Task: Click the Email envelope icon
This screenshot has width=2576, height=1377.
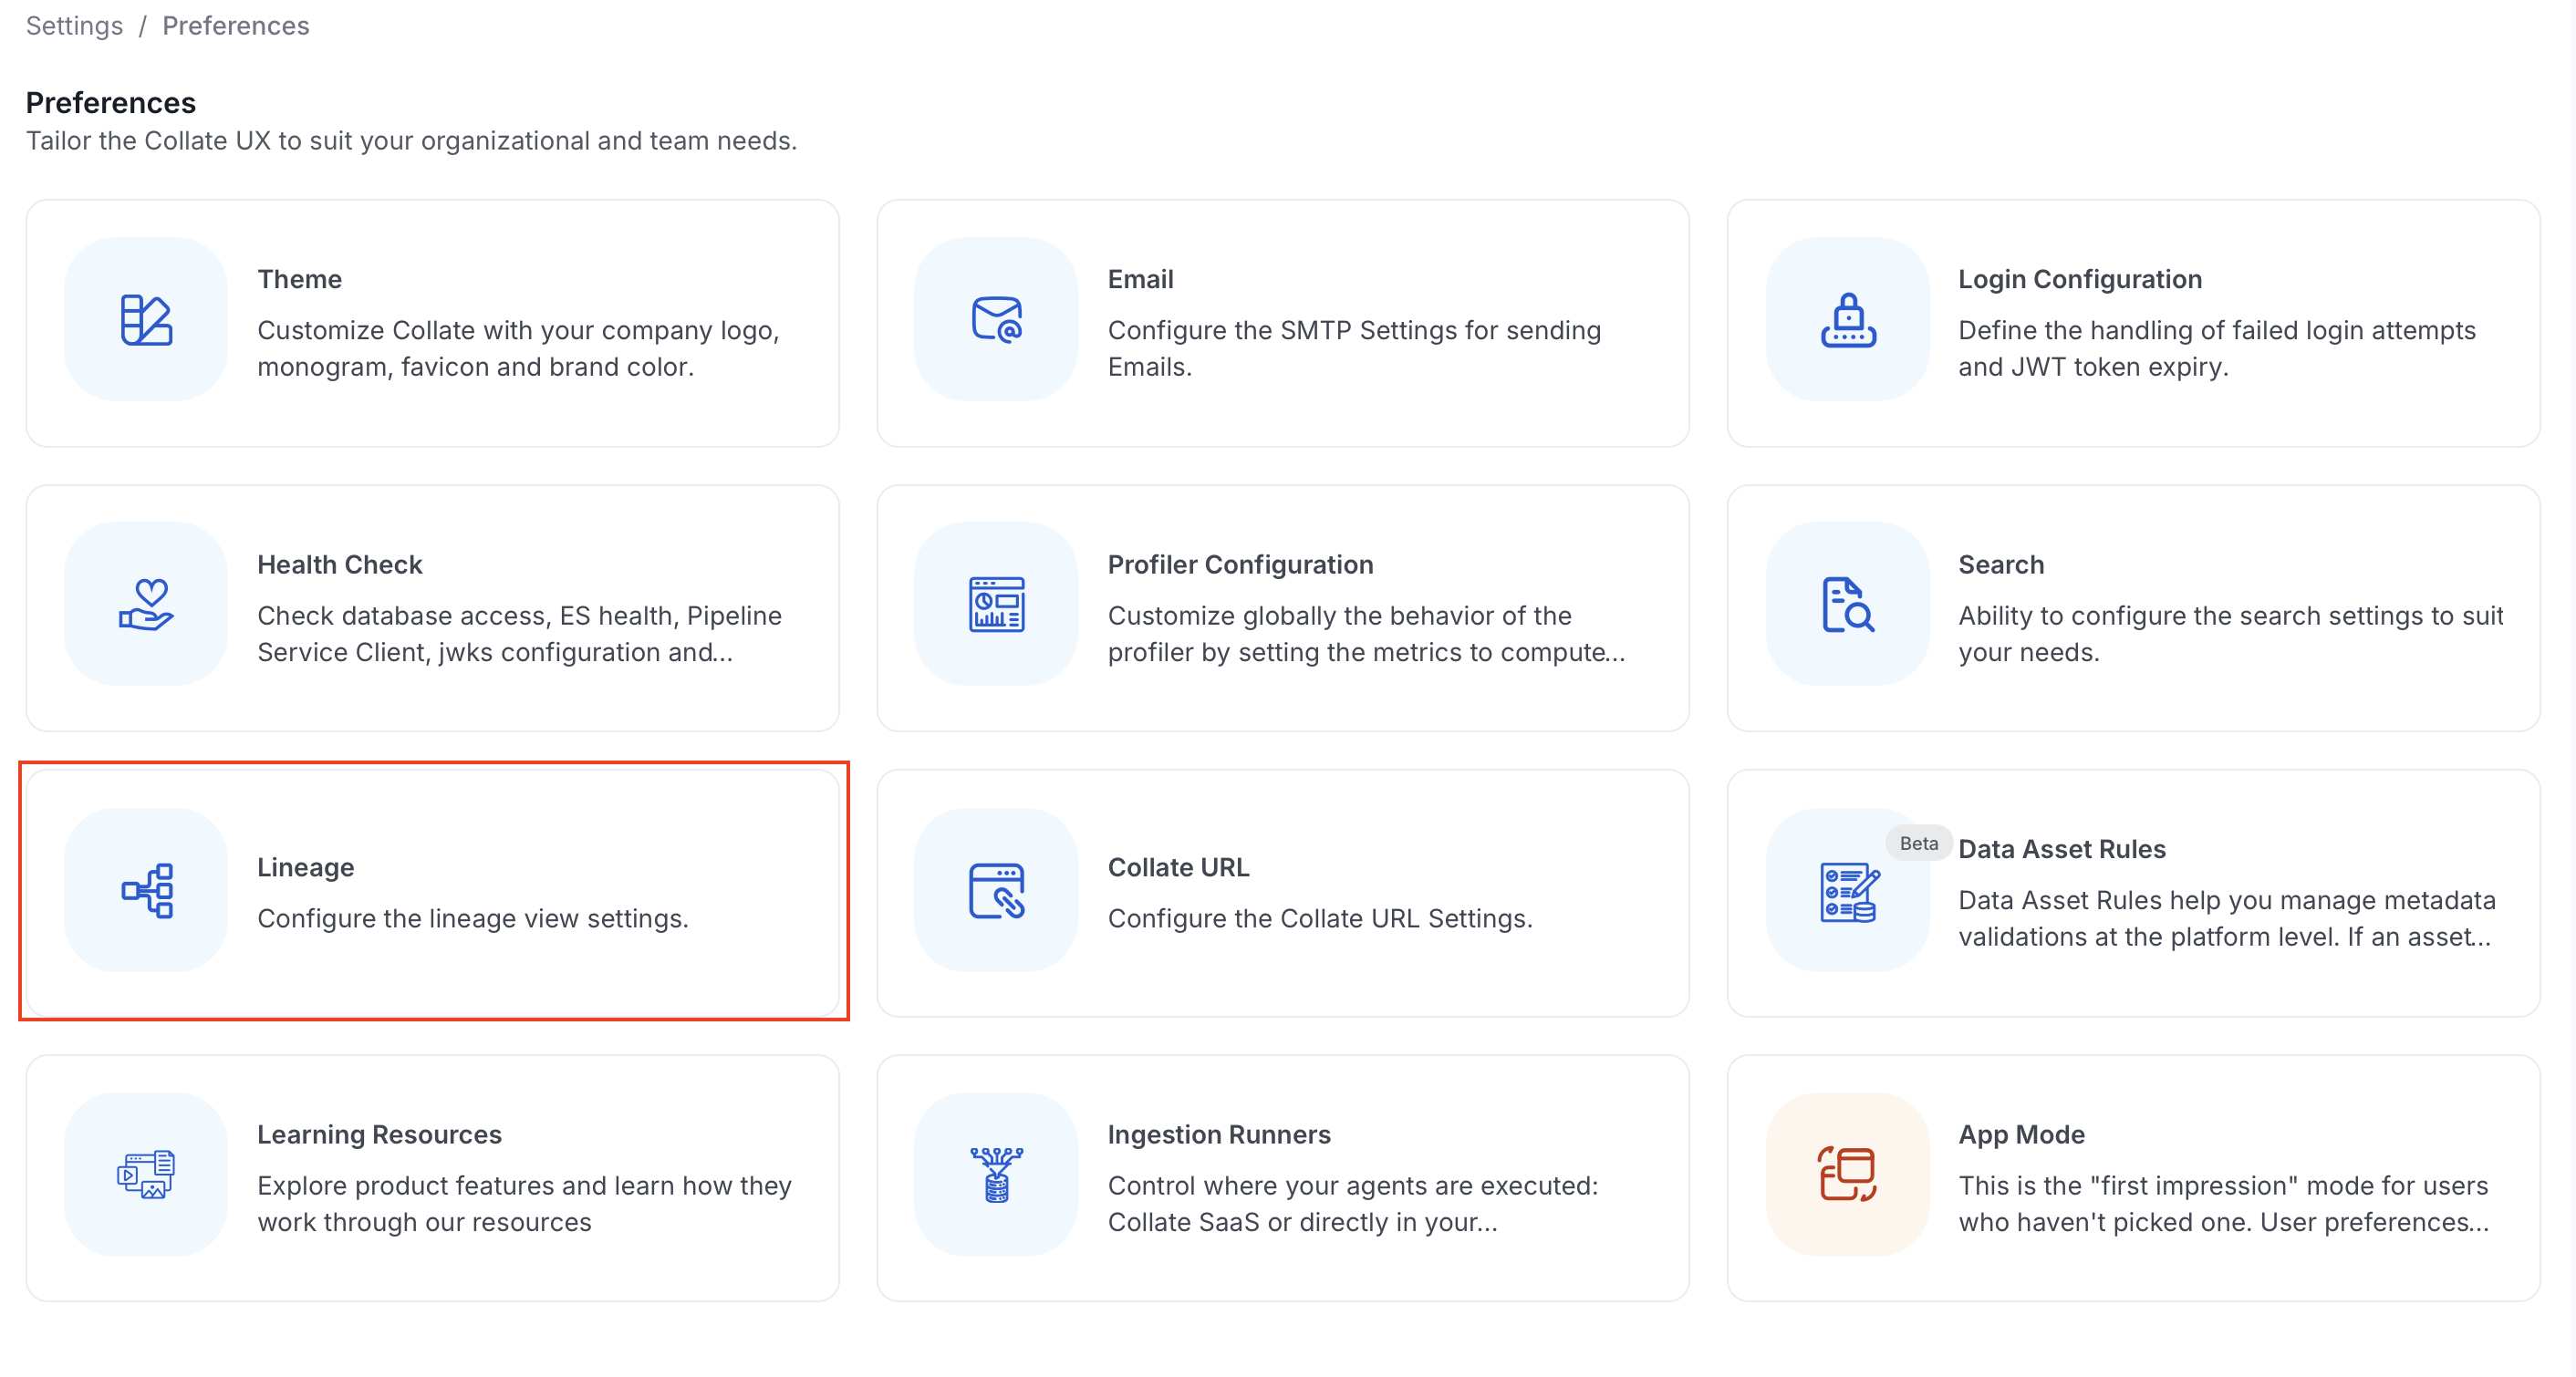Action: coord(996,320)
